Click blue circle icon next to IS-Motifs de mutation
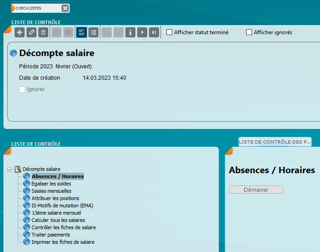 tap(26, 205)
